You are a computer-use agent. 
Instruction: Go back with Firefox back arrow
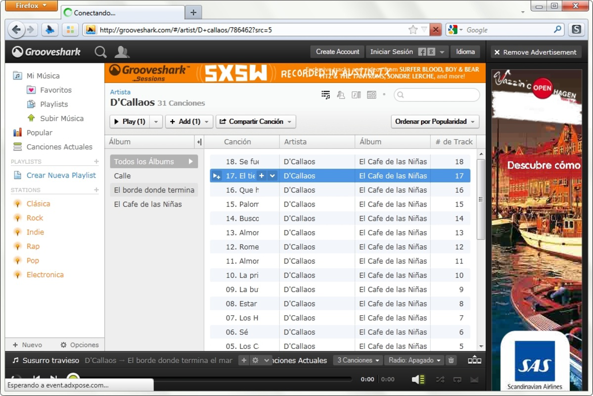(16, 30)
